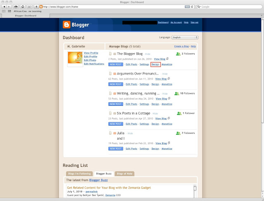Click the followers icon for Six Poets in a Cottage
Viewport: 264px width, 201px height.
click(x=179, y=113)
